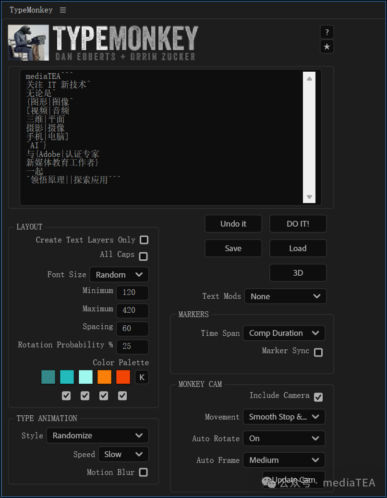The image size is (387, 498).
Task: Click the text line "三维|平面"
Action: (45, 119)
